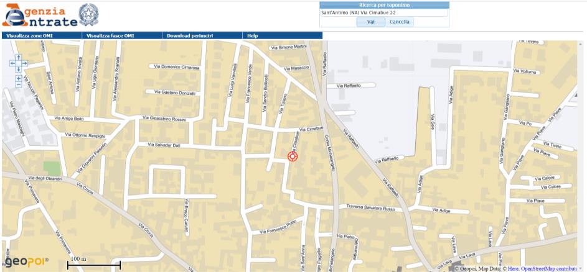The height and width of the screenshot is (272, 587).
Task: Open the OpenStreetMap contributors link
Action: pyautogui.click(x=549, y=268)
